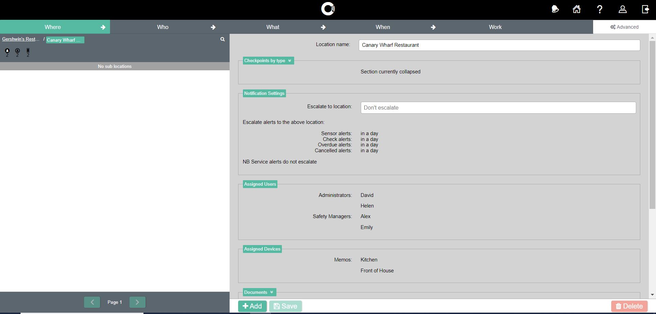The width and height of the screenshot is (656, 314).
Task: Click the device count icon
Action: (28, 52)
